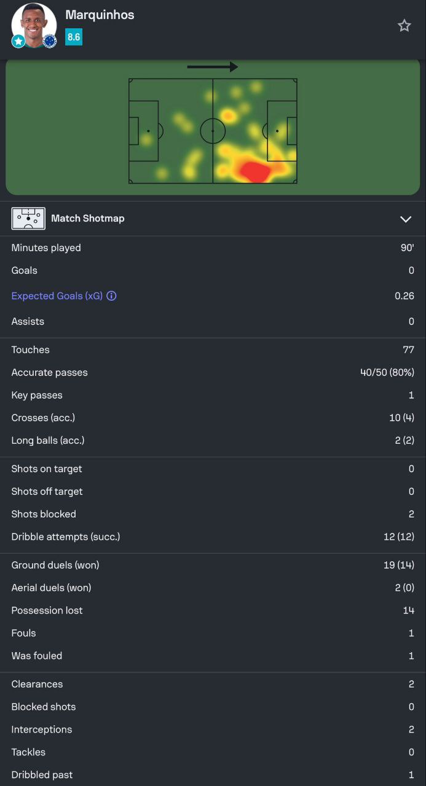The height and width of the screenshot is (786, 426).
Task: Select the Minutes played row
Action: [213, 248]
